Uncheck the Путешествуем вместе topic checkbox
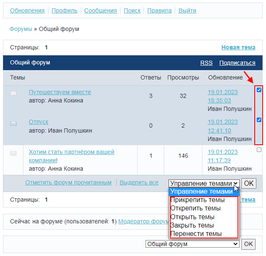 pos(259,90)
